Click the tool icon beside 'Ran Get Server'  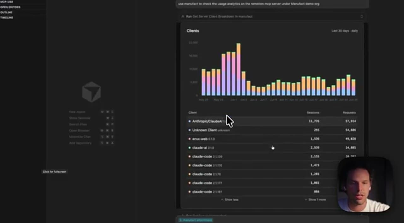click(183, 16)
